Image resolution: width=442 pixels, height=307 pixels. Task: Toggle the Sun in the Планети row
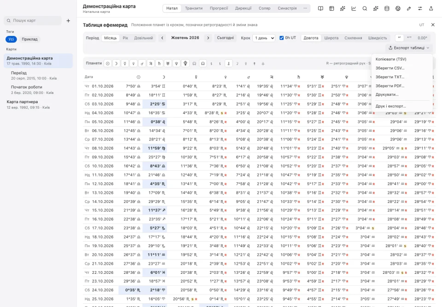click(108, 64)
